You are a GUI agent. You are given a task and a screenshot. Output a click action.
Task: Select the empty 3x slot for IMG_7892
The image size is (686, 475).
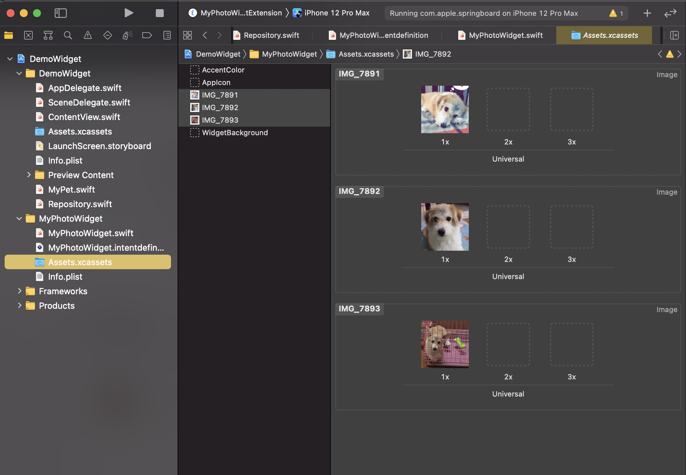pos(572,227)
